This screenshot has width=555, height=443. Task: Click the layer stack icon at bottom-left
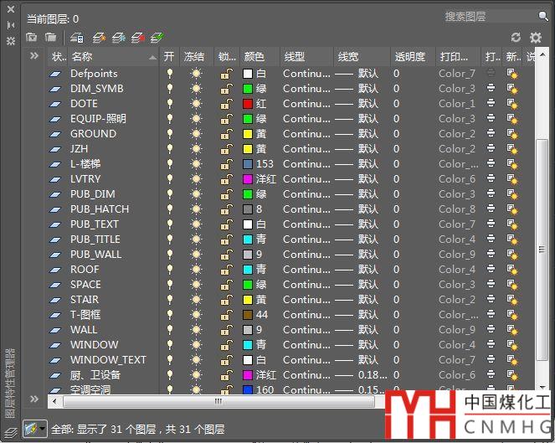point(11,433)
